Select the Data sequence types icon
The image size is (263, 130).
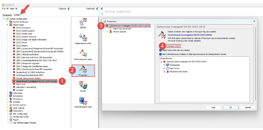point(83,53)
